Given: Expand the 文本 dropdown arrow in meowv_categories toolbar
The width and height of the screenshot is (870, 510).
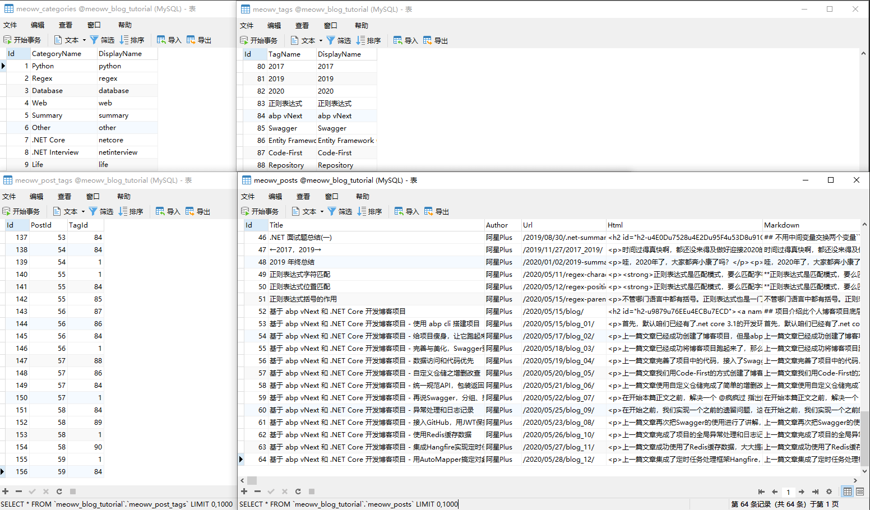Looking at the screenshot, I should click(84, 40).
